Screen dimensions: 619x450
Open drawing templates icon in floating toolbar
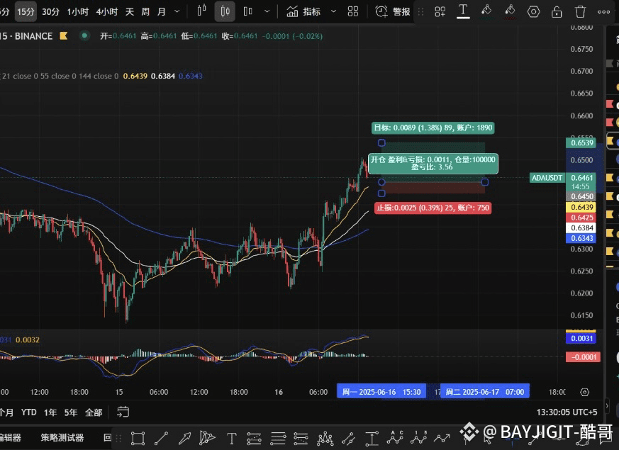tap(440, 12)
